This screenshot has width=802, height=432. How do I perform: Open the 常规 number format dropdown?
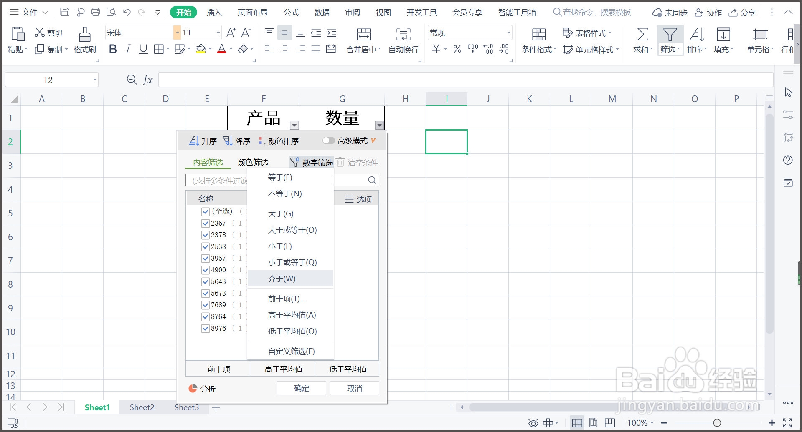(508, 33)
